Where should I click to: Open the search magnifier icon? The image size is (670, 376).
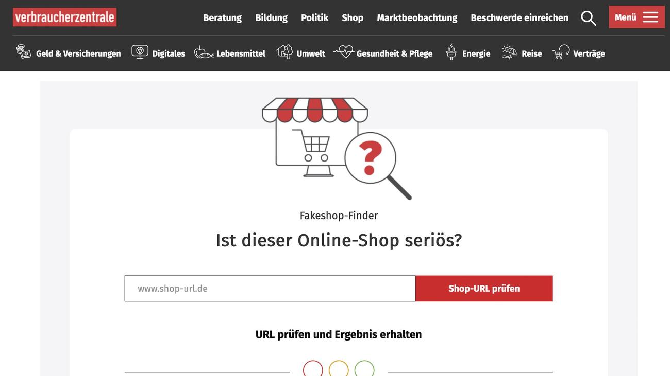589,18
